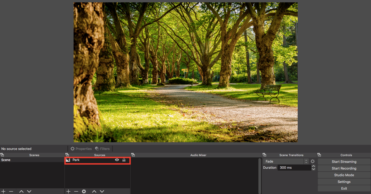
Task: Undock the Audio Mixer panel
Action: point(133,155)
